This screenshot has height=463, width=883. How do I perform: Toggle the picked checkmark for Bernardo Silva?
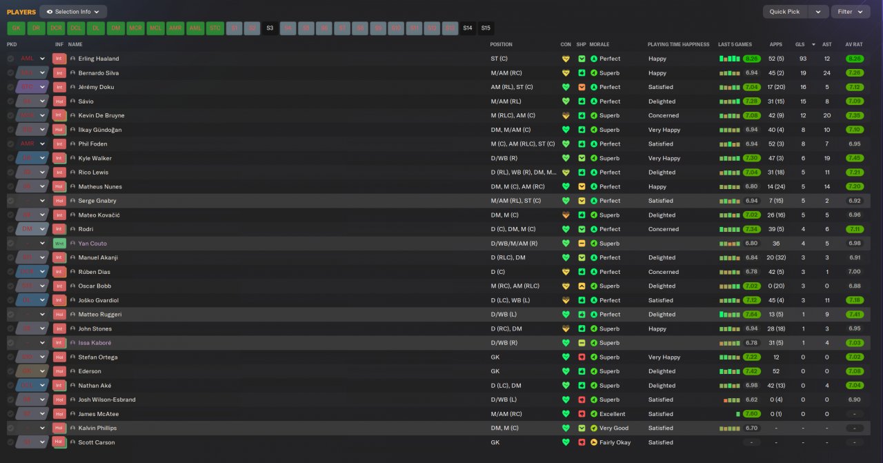pyautogui.click(x=10, y=73)
